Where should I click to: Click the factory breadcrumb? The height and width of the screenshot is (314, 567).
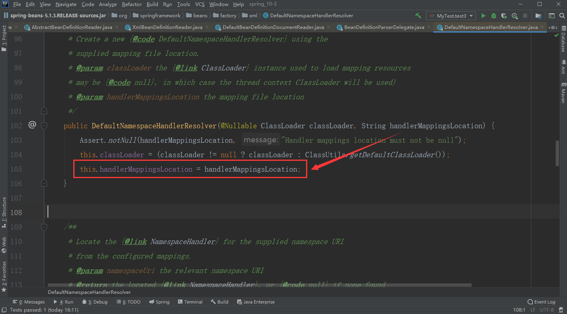tap(225, 16)
